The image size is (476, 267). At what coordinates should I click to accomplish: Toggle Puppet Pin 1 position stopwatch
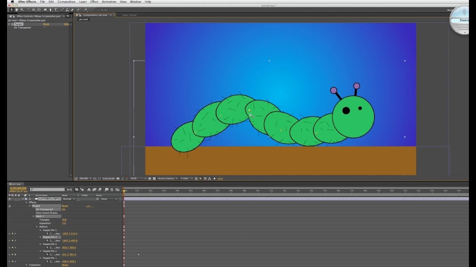click(47, 261)
